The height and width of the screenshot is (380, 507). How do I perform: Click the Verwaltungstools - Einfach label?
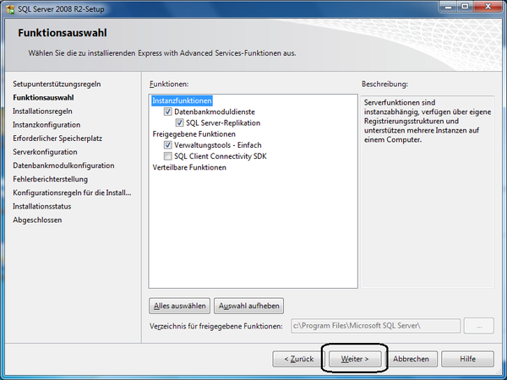coord(218,145)
